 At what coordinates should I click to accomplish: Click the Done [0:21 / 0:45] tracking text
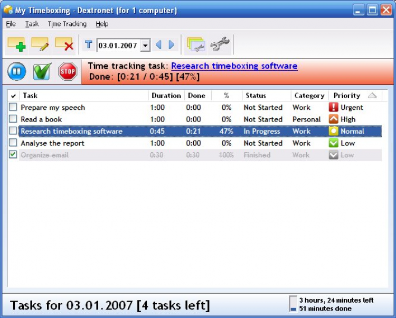click(x=144, y=77)
